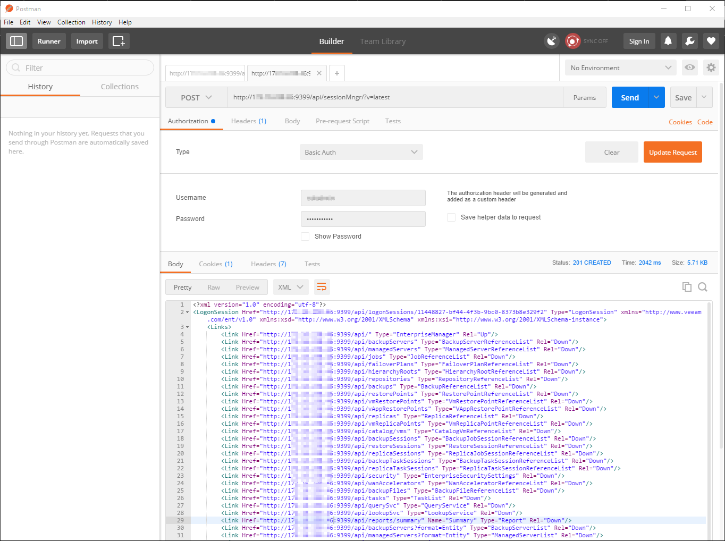This screenshot has height=541, width=725.
Task: Switch response view to Preview
Action: (x=248, y=288)
